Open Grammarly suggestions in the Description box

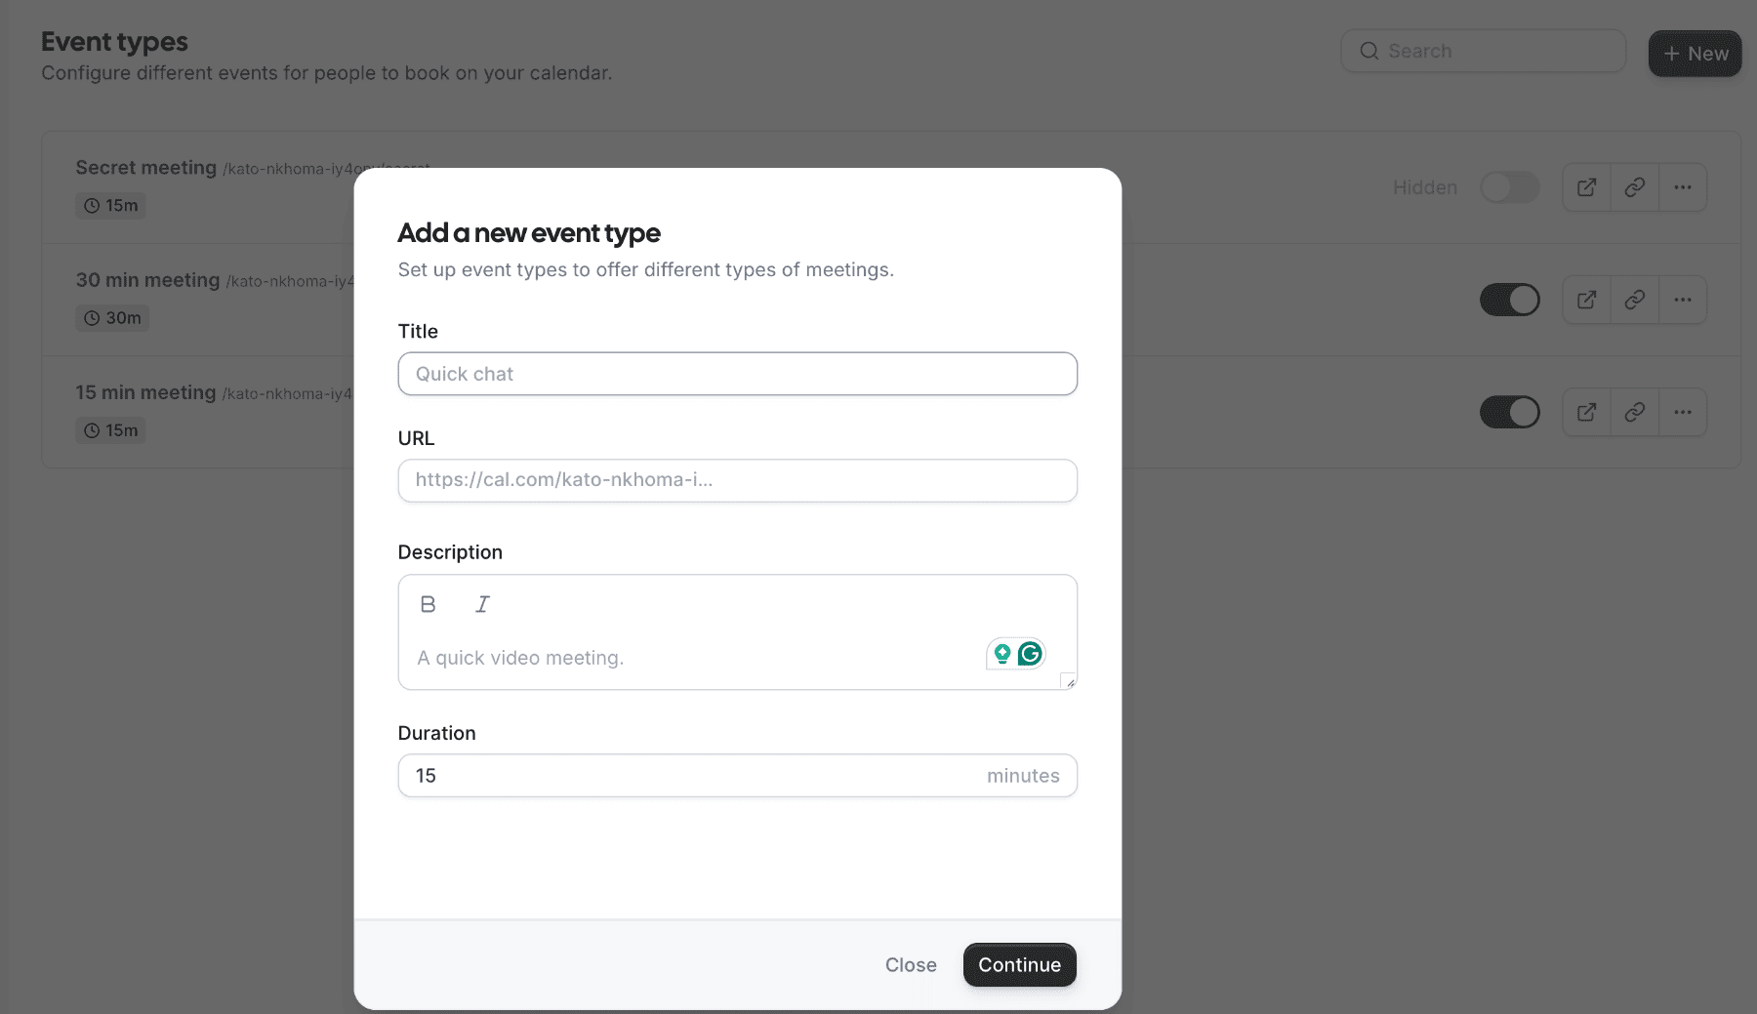click(x=1030, y=654)
